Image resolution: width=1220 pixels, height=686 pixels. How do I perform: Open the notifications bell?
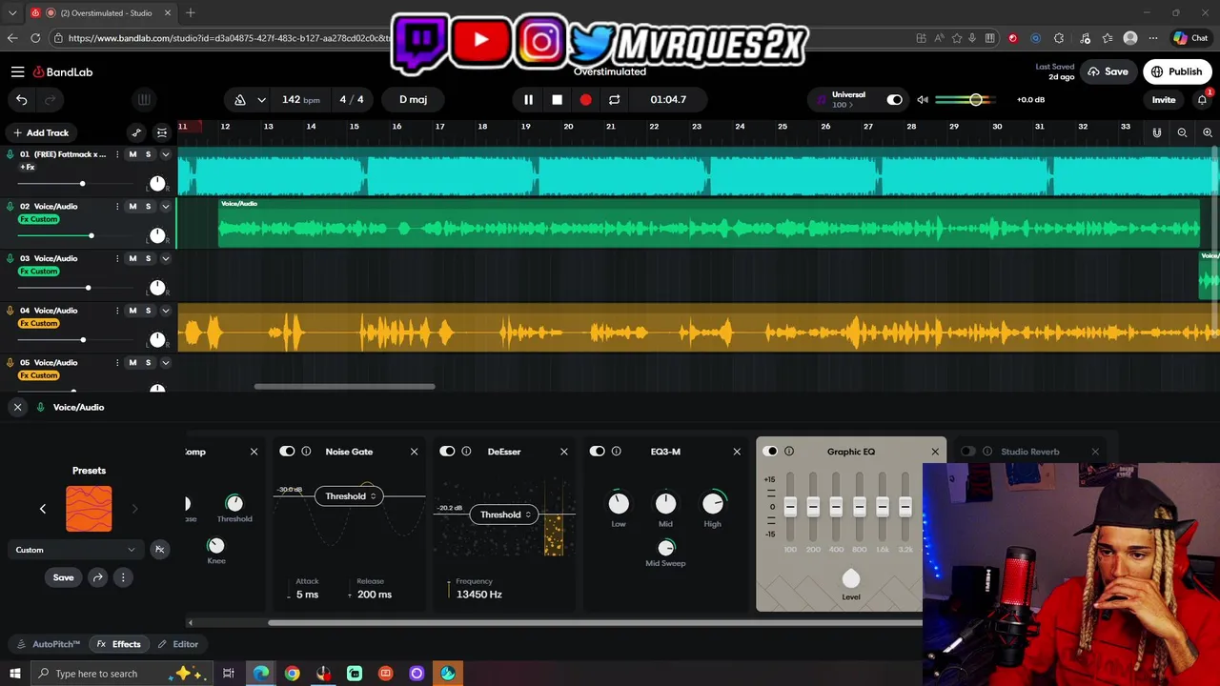pyautogui.click(x=1202, y=99)
